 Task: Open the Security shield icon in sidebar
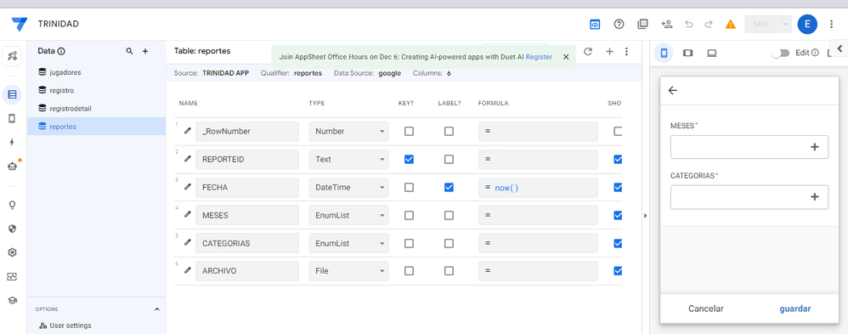tap(12, 229)
